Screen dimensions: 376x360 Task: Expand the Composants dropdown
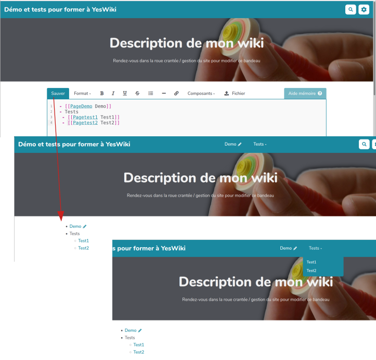click(201, 94)
